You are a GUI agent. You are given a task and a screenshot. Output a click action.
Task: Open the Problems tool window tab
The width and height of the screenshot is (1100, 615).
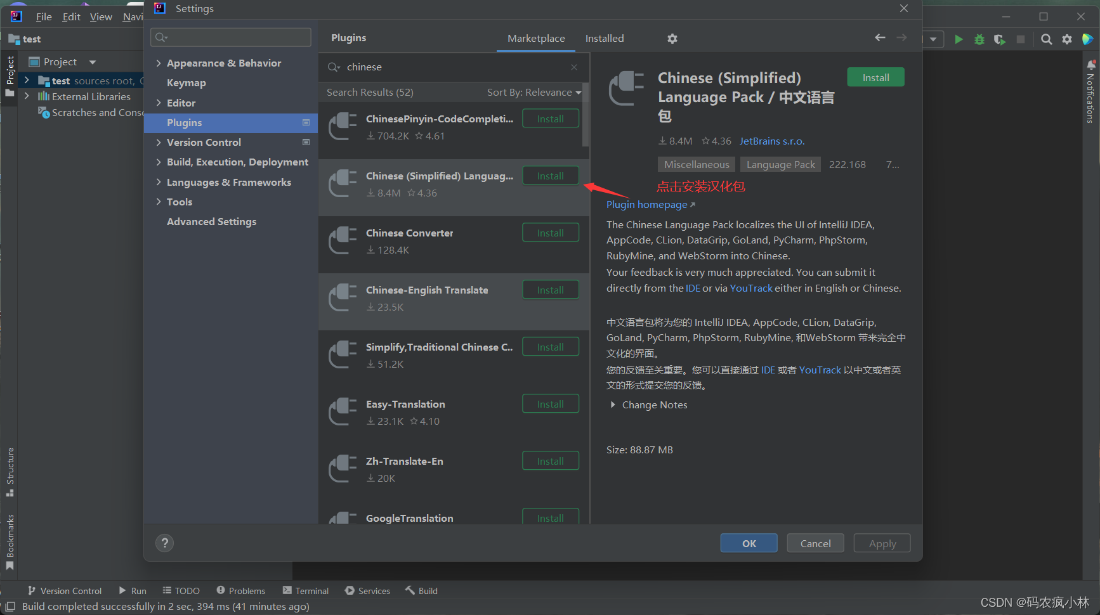click(x=241, y=591)
